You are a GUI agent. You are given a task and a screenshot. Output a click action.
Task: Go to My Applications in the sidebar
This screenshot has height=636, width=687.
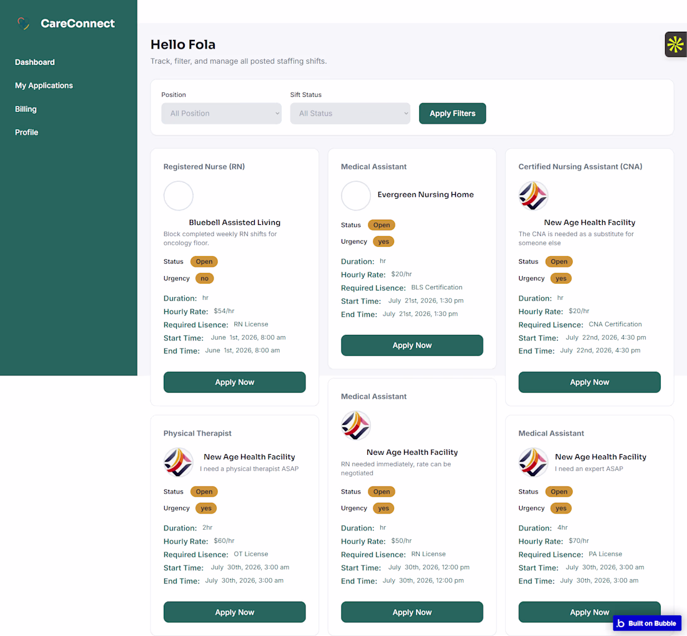[x=44, y=86]
